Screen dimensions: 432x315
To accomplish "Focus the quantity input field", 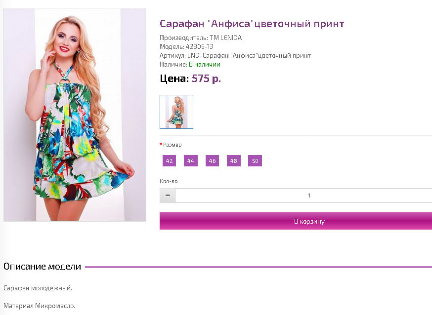I will pyautogui.click(x=303, y=196).
